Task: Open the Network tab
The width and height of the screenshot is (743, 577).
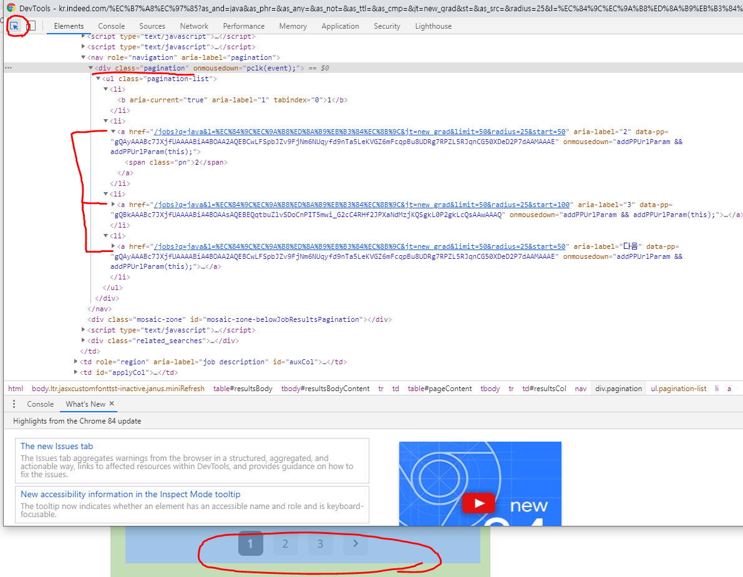Action: (194, 26)
